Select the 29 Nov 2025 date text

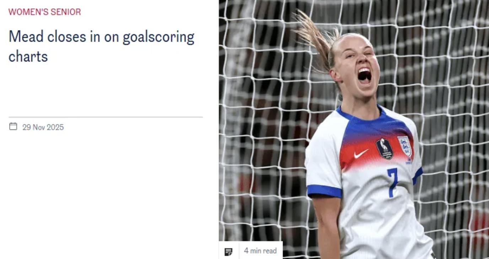point(43,127)
